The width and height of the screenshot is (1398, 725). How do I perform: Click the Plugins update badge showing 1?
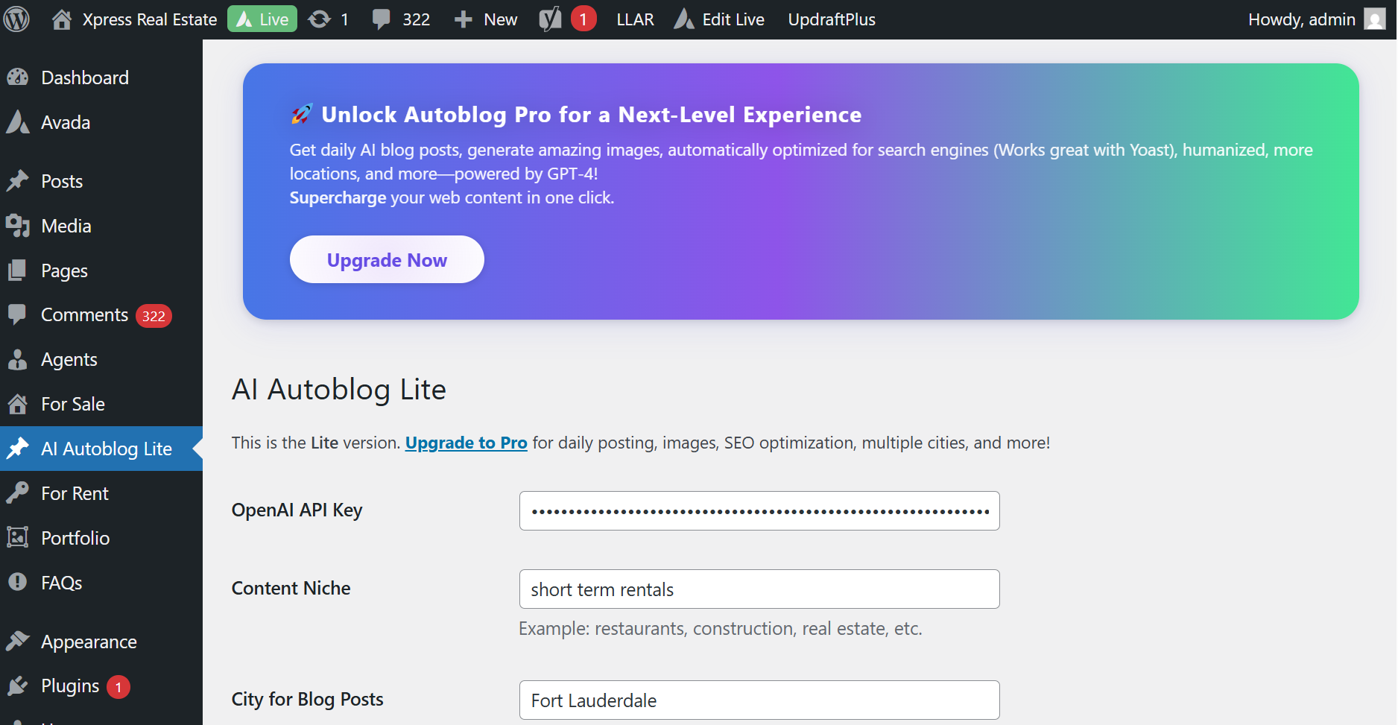click(x=118, y=687)
